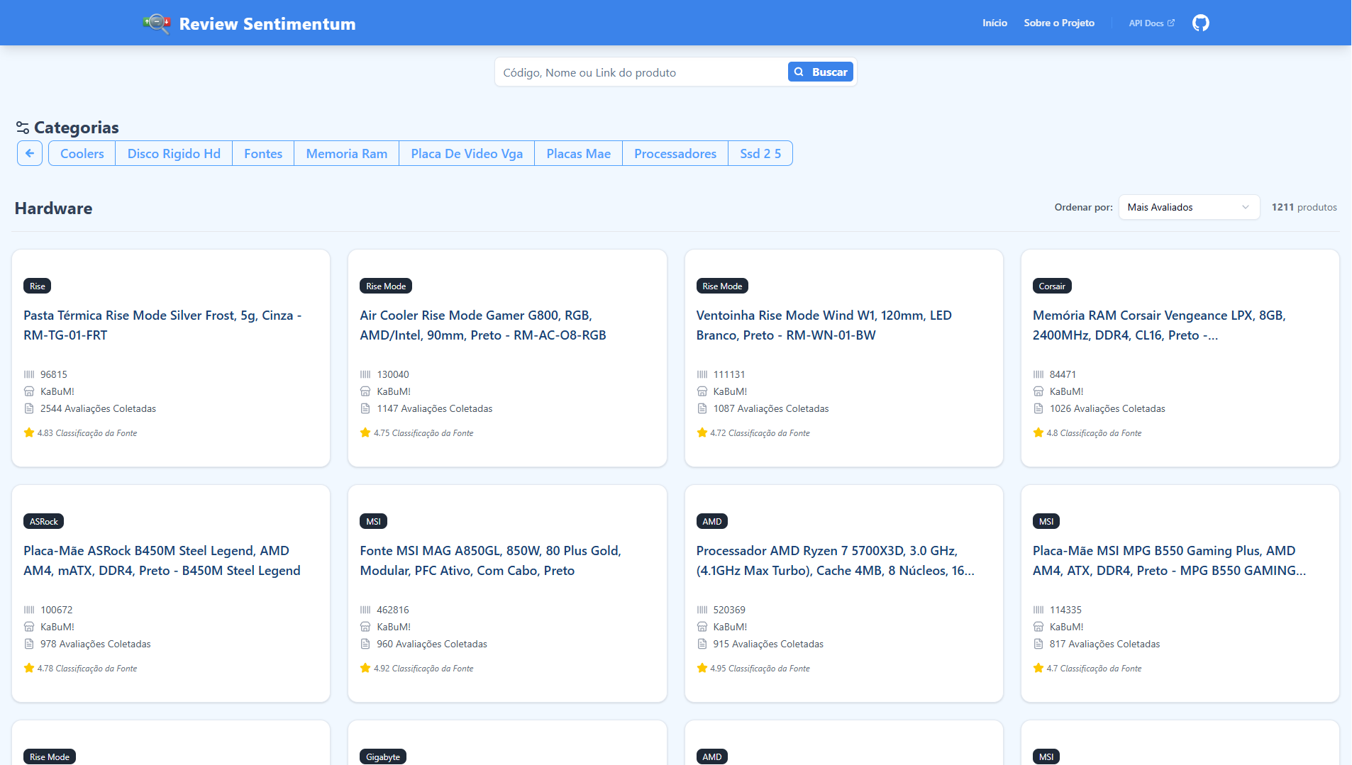This screenshot has width=1352, height=765.
Task: Click the back arrow in Categorias
Action: (30, 153)
